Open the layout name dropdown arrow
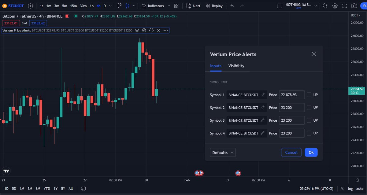This screenshot has height=195, width=367. coord(316,6)
